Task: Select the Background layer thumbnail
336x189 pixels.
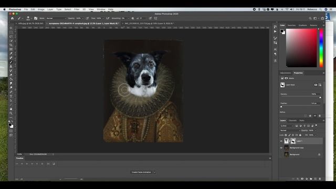Action: point(287,154)
